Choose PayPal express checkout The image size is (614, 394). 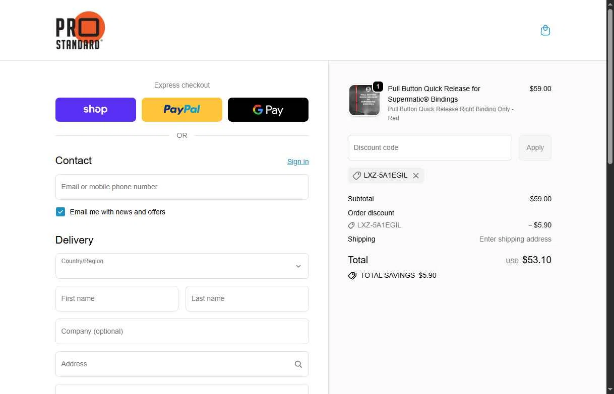(x=182, y=110)
